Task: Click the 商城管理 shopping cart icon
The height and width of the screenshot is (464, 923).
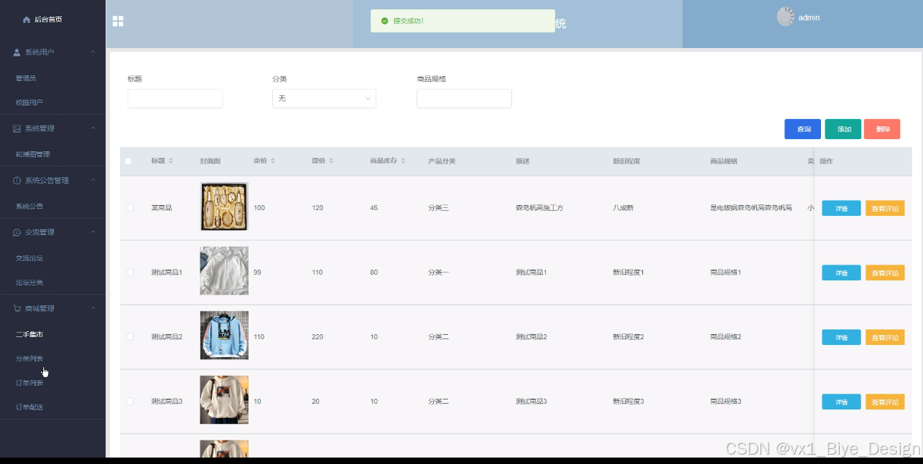Action: pos(17,308)
